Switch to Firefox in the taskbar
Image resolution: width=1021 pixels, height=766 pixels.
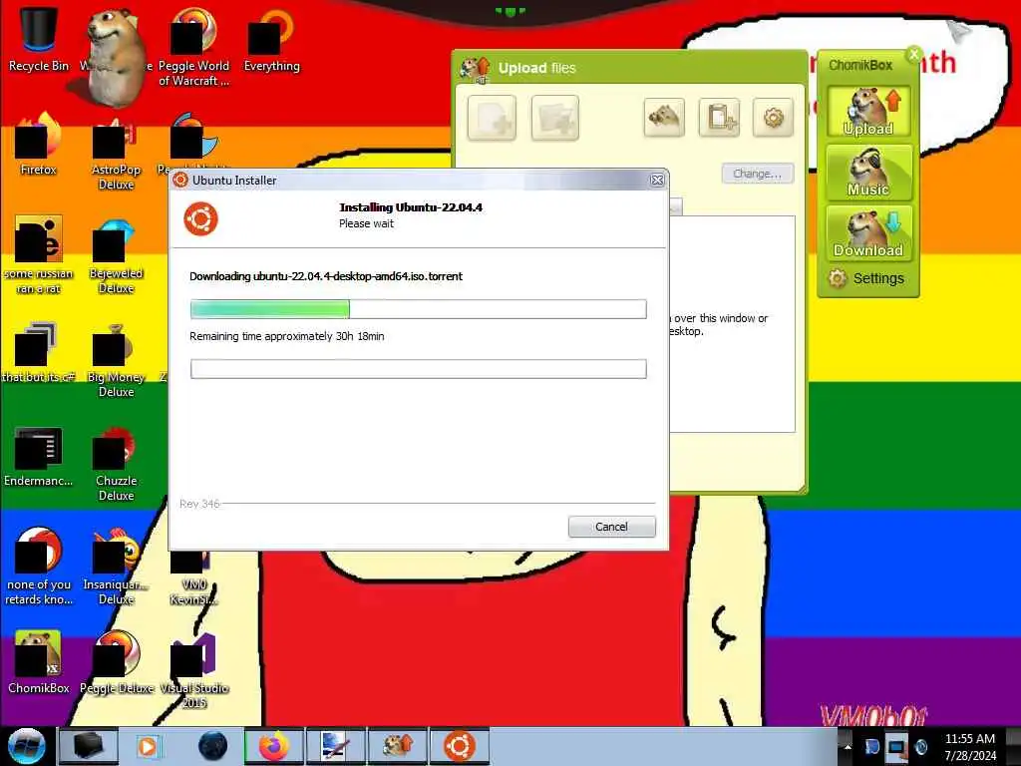click(274, 746)
